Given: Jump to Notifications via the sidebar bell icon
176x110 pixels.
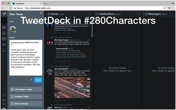Looking at the screenshot, I should click(x=4, y=33).
